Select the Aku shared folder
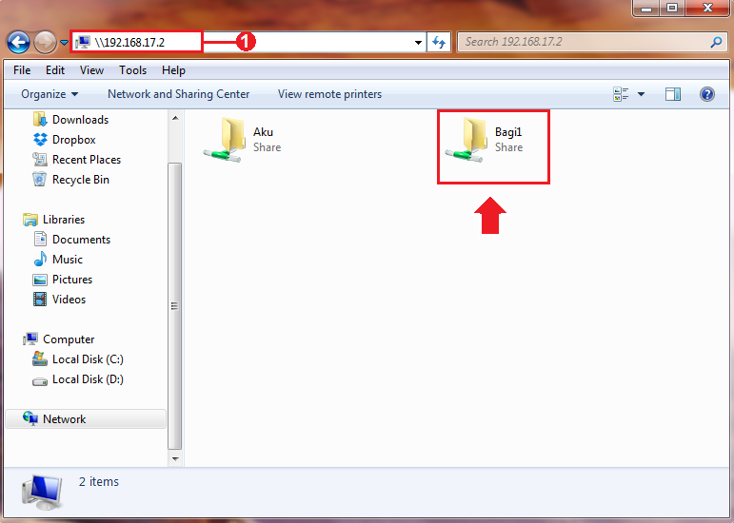734x523 pixels. click(243, 140)
